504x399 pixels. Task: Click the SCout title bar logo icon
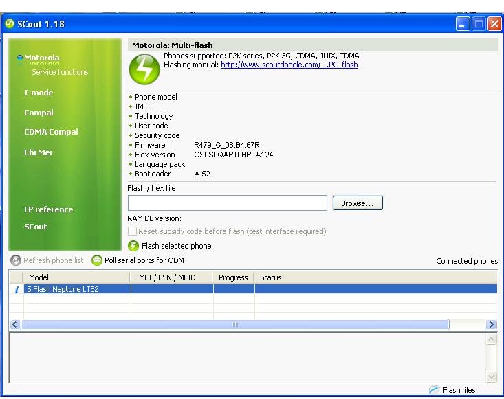[10, 23]
